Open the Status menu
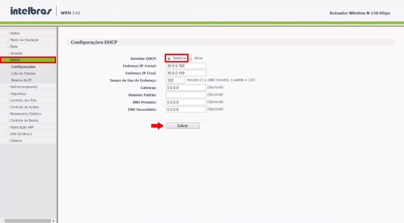Viewport: 404px width, 223px height. [x=15, y=33]
